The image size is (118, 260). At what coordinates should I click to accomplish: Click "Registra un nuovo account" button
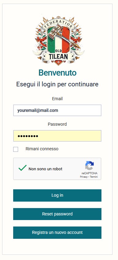point(57,232)
